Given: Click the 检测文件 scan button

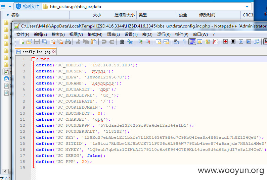Looking at the screenshot, I should [28, 7].
